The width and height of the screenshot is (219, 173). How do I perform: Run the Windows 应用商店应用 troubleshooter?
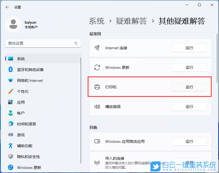pos(189,141)
